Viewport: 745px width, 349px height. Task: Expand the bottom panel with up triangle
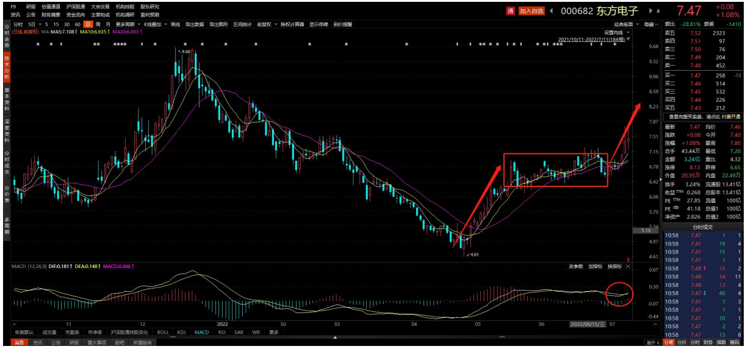[334, 337]
